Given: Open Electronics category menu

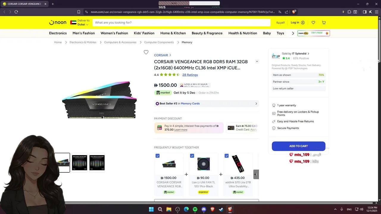Looking at the screenshot, I should tap(58, 33).
